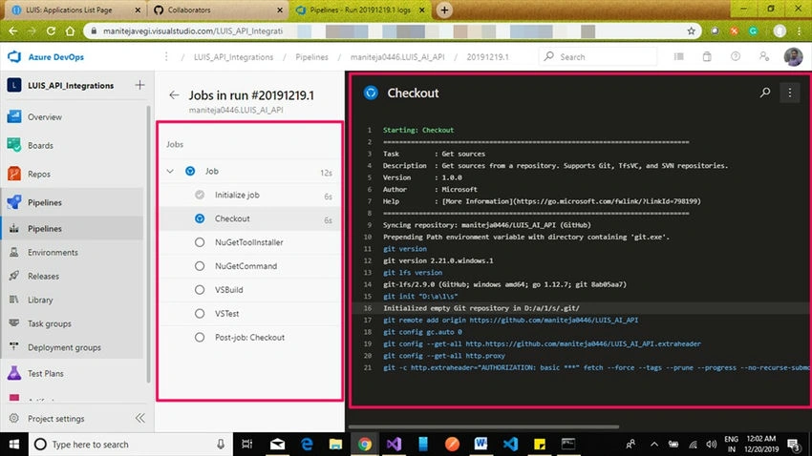This screenshot has height=456, width=812.
Task: Go back using the Jobs arrow
Action: click(174, 95)
